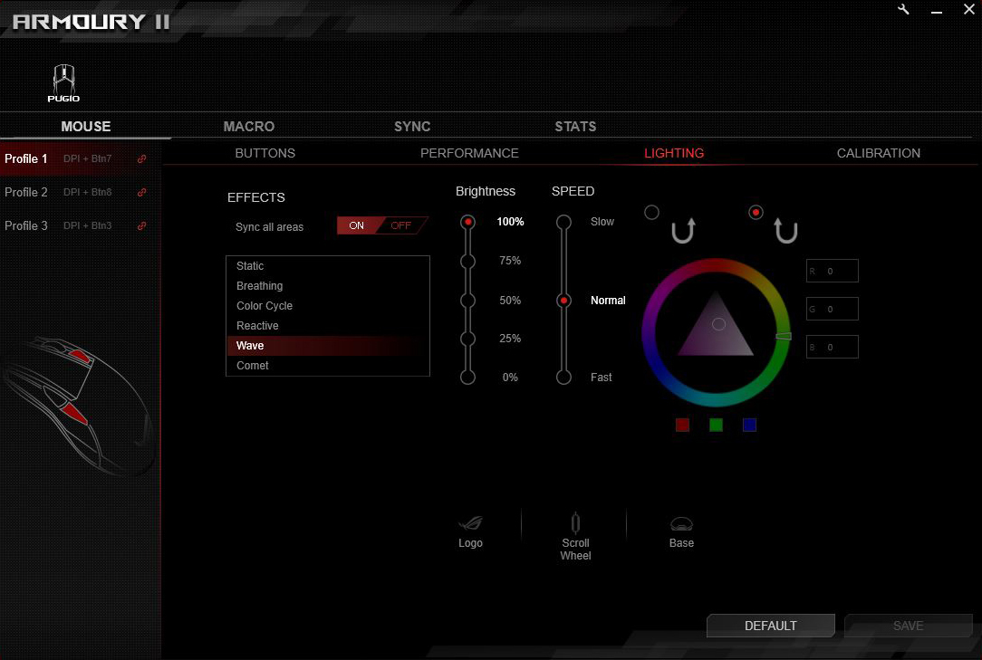Click the link icon beside Profile 2
The image size is (982, 660).
142,192
